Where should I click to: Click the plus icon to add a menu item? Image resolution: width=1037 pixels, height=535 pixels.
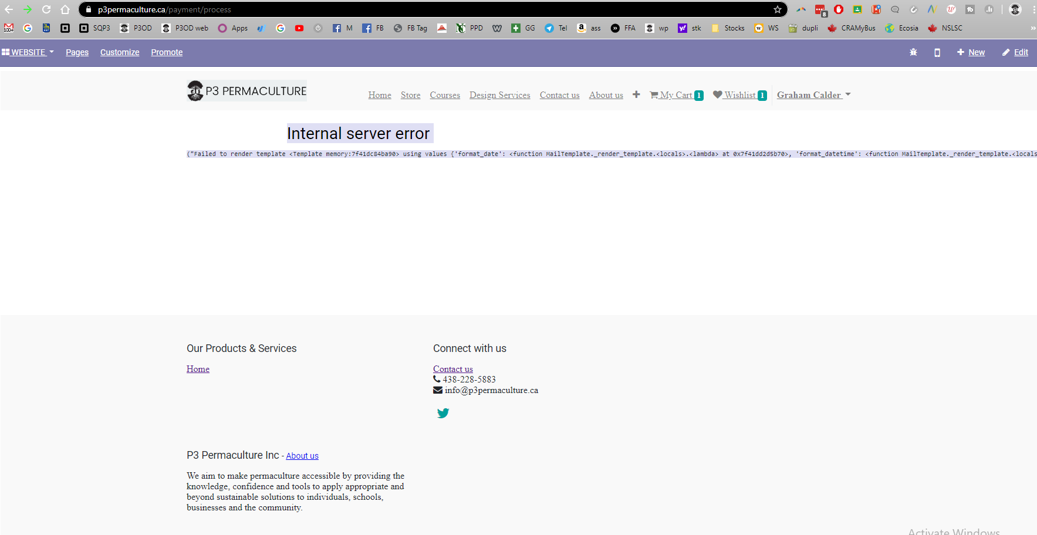tap(636, 94)
